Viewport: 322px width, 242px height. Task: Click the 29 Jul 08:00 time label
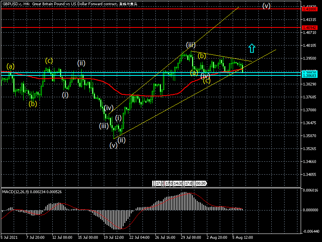click(x=190, y=238)
